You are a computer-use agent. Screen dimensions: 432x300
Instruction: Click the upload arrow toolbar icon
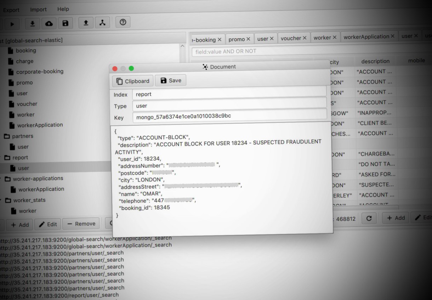pos(86,23)
